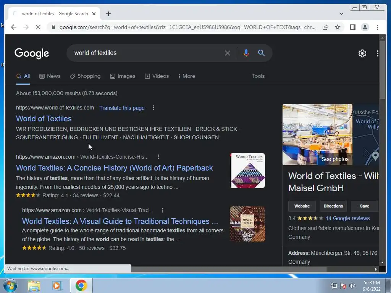Open the Google apps dots beside gear

tap(377, 53)
